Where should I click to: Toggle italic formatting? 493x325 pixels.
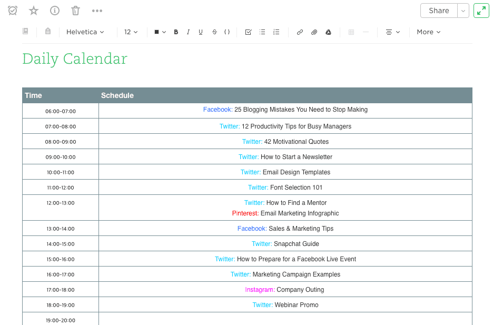(x=188, y=32)
